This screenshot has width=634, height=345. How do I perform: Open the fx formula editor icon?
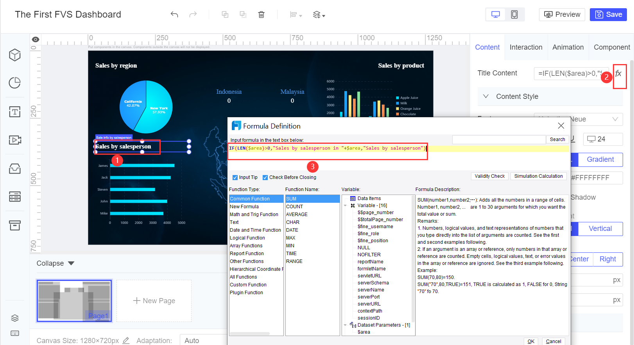[x=618, y=73]
